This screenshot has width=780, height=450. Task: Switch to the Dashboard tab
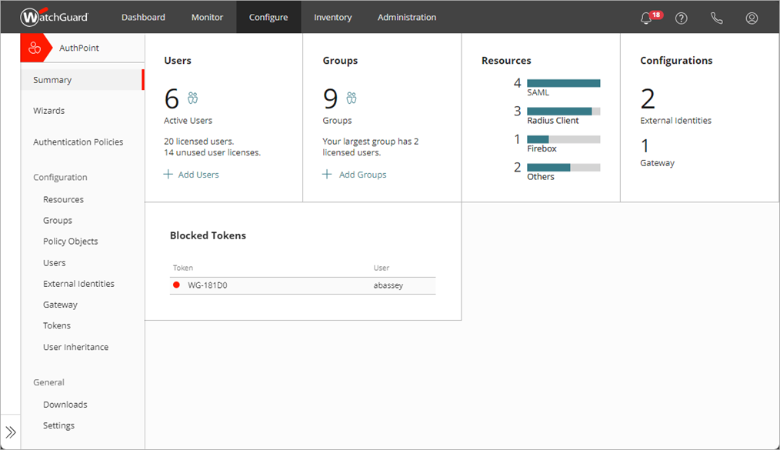143,17
